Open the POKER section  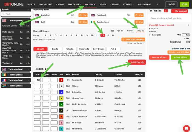point(103,4)
